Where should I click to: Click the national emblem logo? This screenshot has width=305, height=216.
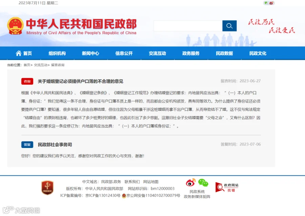pyautogui.click(x=15, y=26)
